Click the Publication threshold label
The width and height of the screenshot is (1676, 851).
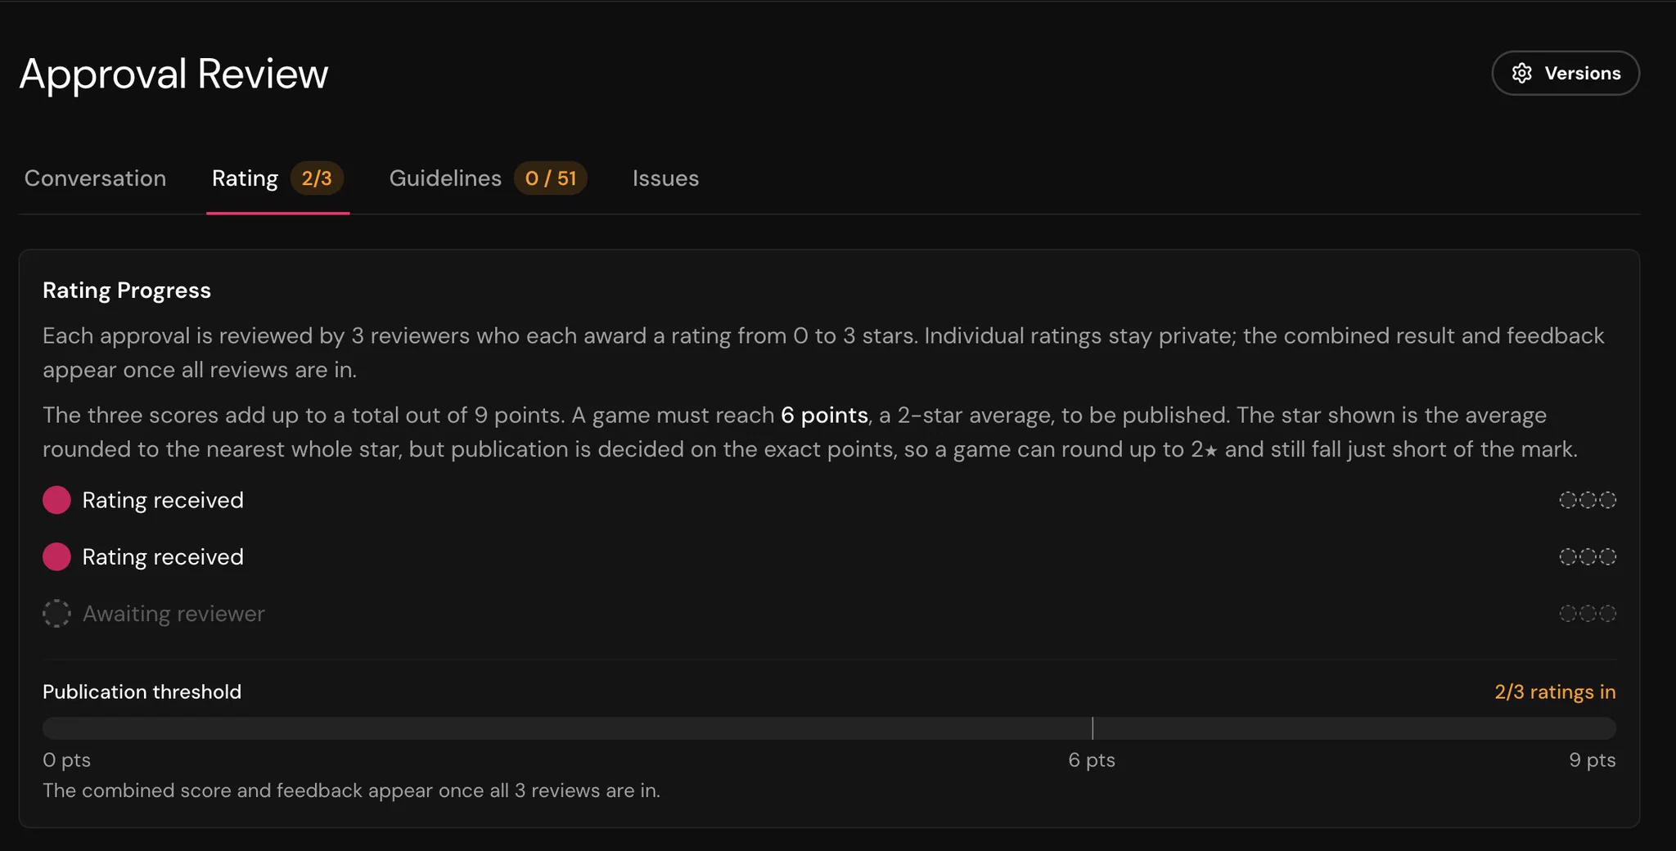(142, 691)
